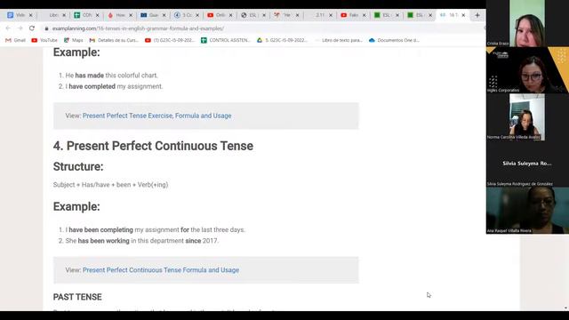This screenshot has width=569, height=320.
Task: Select Silvia Suleyma participant tile
Action: 527,164
